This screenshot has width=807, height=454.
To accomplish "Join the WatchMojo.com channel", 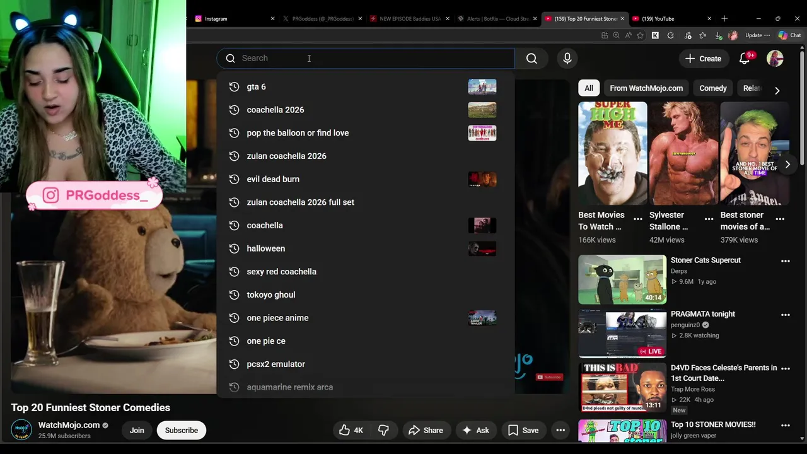I will coord(137,430).
